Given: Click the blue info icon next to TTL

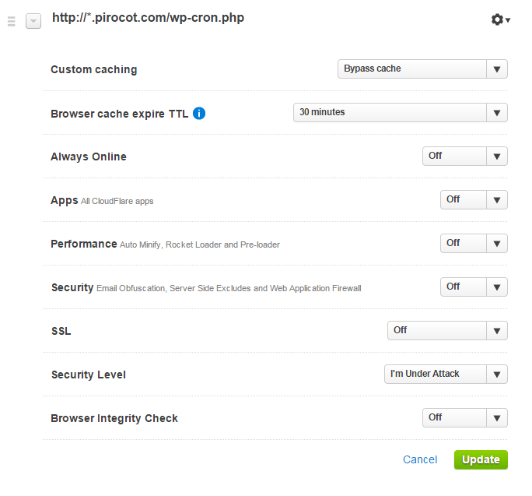Looking at the screenshot, I should tap(199, 113).
